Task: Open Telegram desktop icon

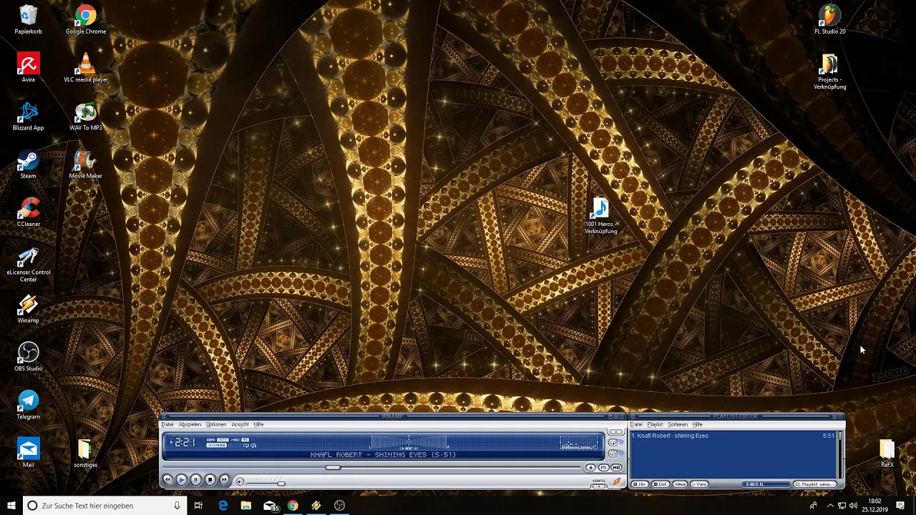Action: (29, 405)
